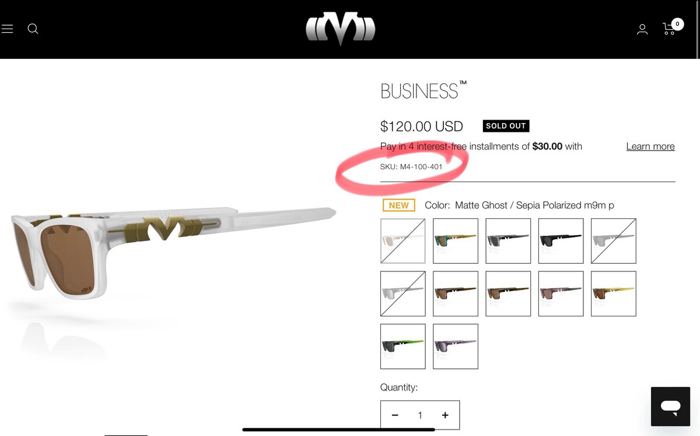The width and height of the screenshot is (700, 436).
Task: Open the account profile icon
Action: [x=642, y=29]
